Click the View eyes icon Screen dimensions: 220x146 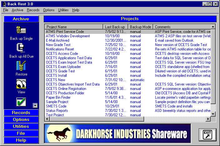(21, 84)
